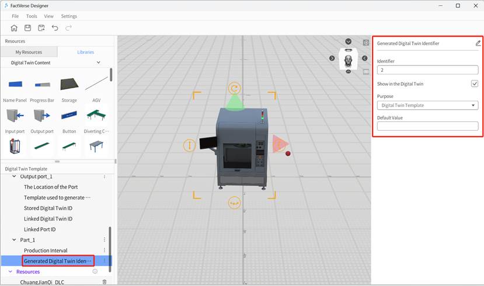This screenshot has width=484, height=286.
Task: Select Stored Digital Twin ID item
Action: tap(48, 208)
